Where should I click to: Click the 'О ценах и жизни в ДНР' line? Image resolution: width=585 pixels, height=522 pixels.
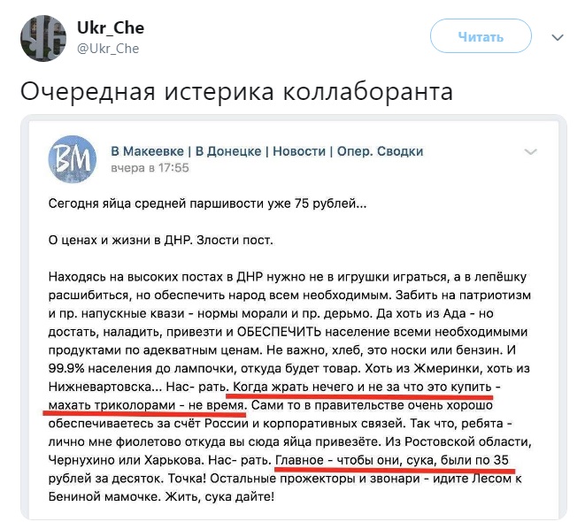[x=161, y=240]
